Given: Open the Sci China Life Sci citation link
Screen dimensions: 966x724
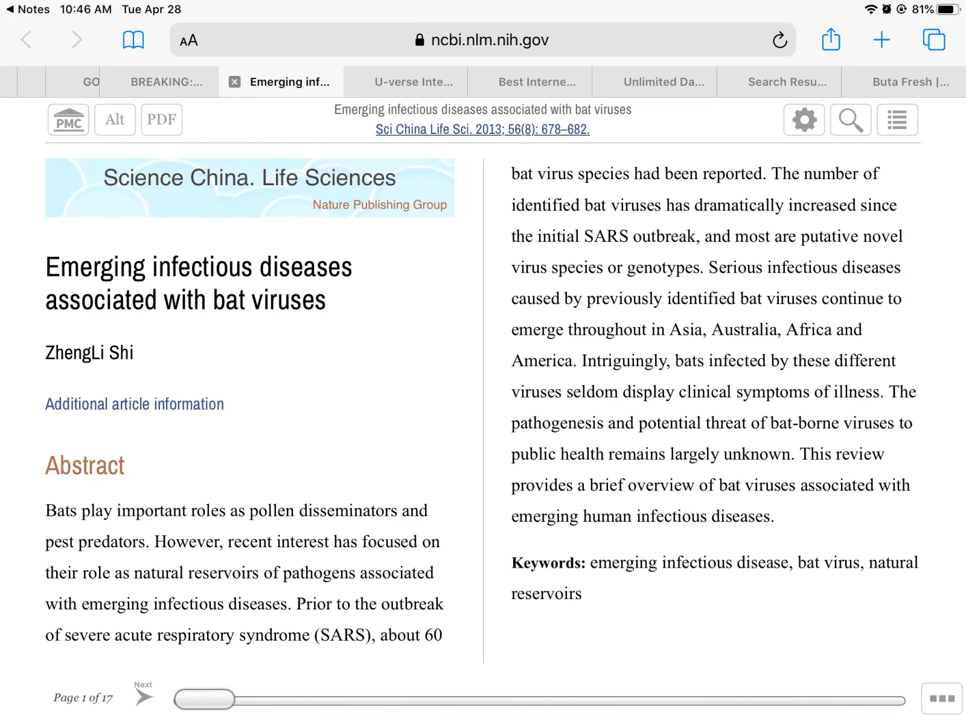Looking at the screenshot, I should pyautogui.click(x=482, y=129).
